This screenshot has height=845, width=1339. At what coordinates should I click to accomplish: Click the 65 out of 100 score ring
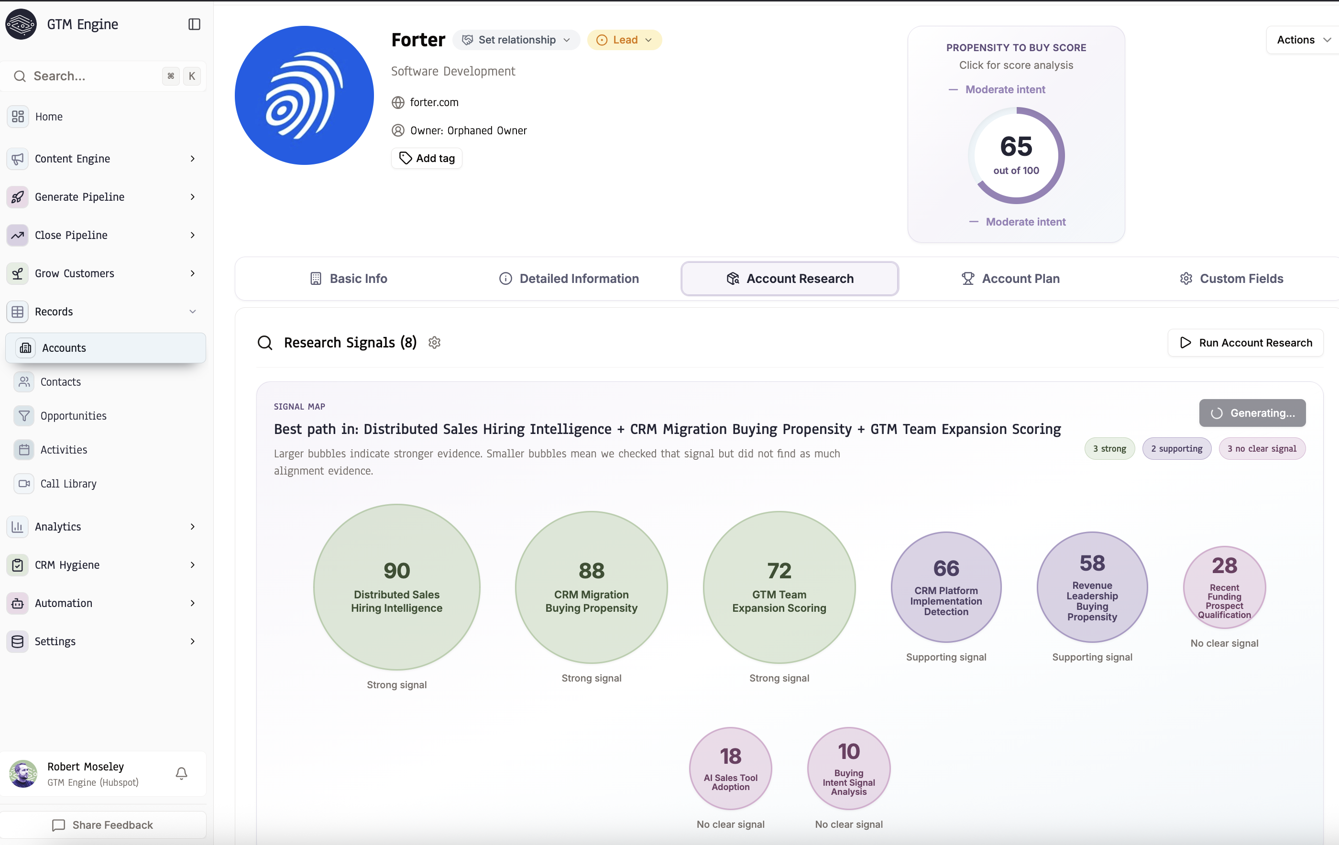[x=1016, y=155]
